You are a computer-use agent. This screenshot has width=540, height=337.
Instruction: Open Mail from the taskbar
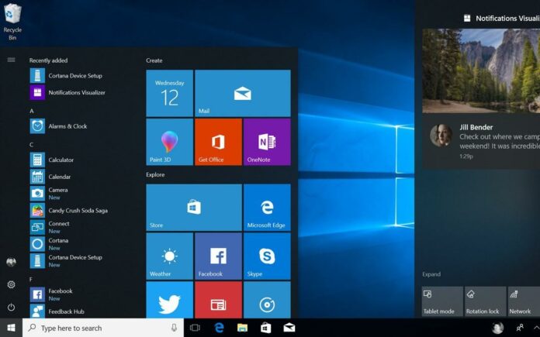pyautogui.click(x=289, y=328)
